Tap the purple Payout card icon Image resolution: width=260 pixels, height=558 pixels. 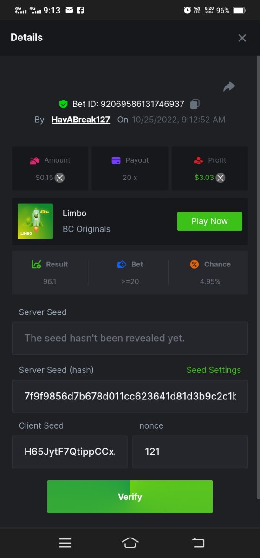(x=116, y=160)
